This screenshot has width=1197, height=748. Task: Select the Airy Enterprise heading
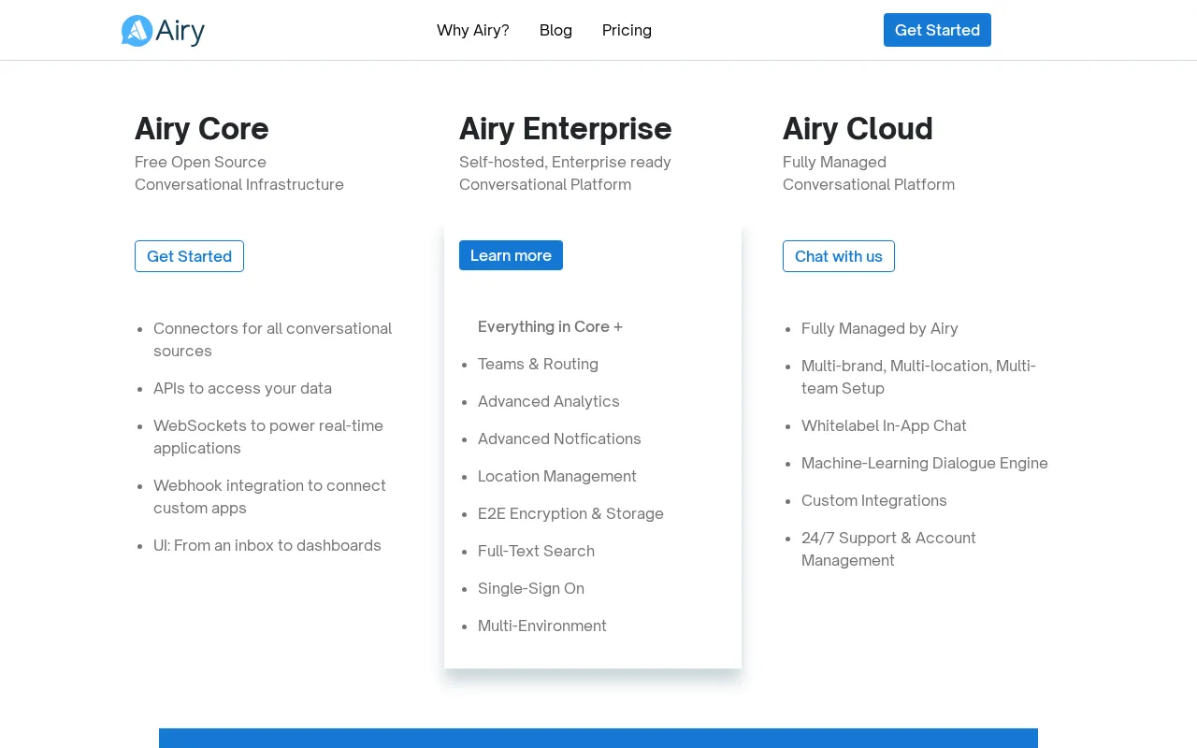coord(566,128)
